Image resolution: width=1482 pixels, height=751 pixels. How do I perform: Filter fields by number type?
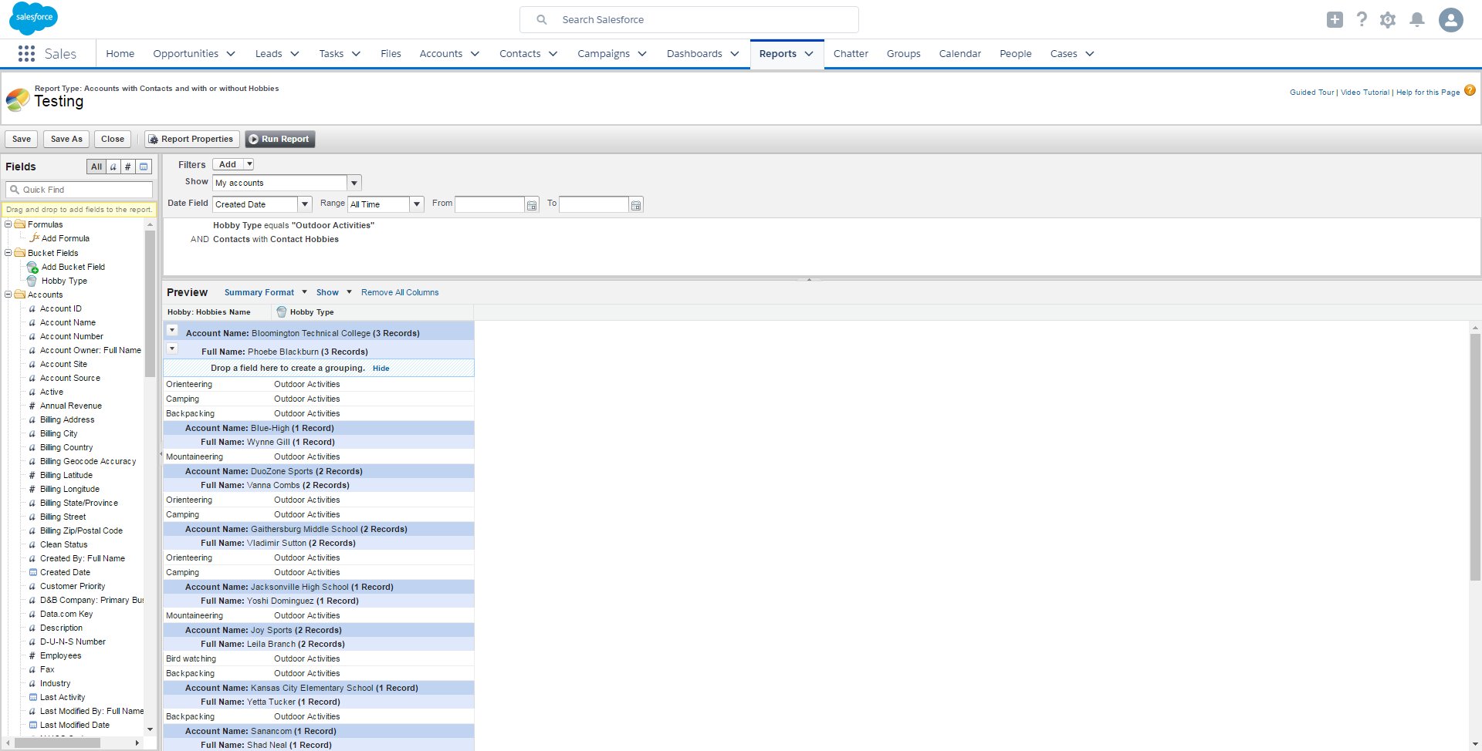pos(128,167)
